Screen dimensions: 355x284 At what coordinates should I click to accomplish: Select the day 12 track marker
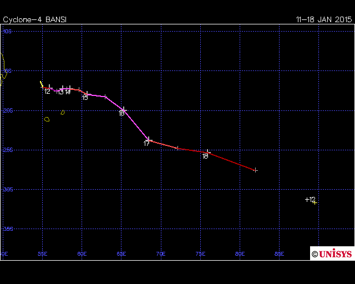coord(50,87)
